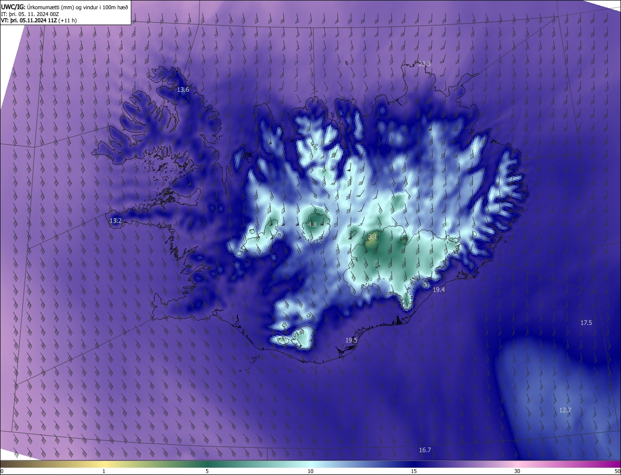Click the map title mentioning "Úrkomumætti (mm)"

(65, 6)
